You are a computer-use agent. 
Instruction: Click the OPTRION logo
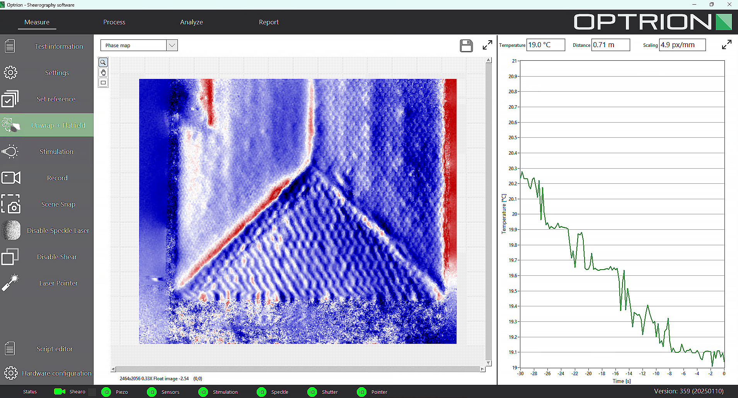point(653,22)
